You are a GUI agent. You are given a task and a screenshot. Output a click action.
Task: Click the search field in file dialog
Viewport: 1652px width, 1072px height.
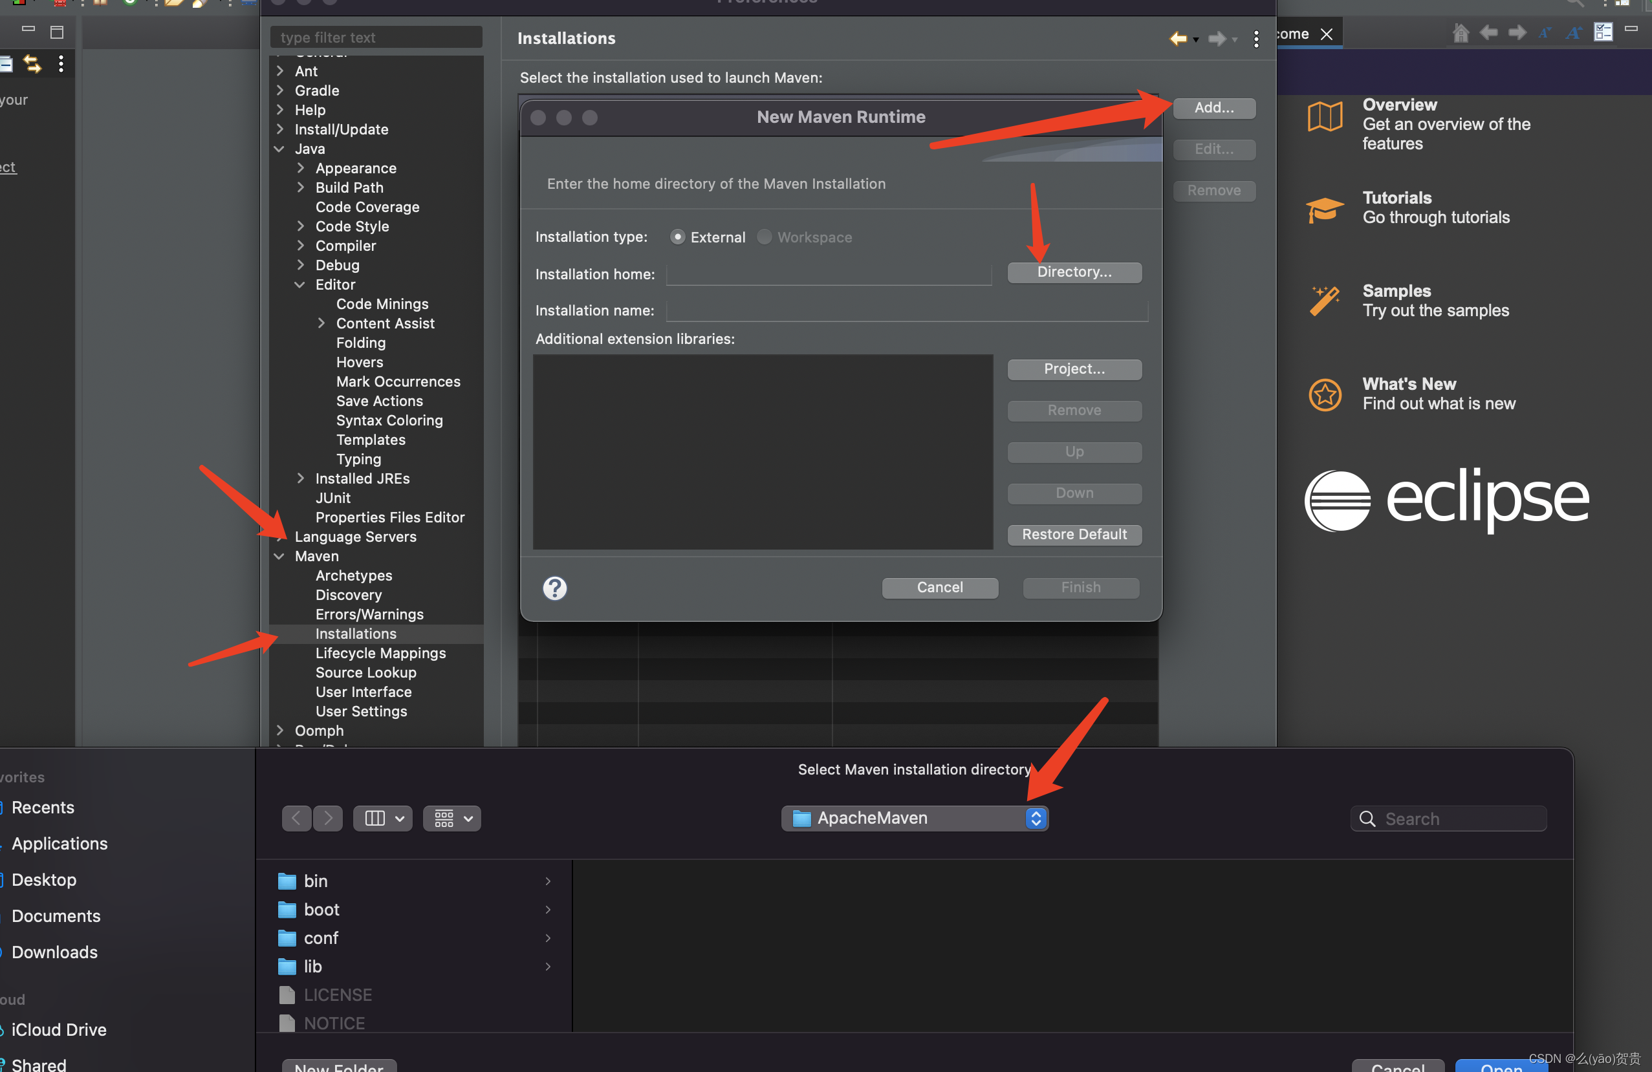[1449, 818]
